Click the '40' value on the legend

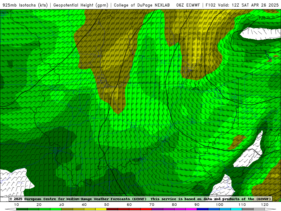pyautogui.click(x=84, y=205)
